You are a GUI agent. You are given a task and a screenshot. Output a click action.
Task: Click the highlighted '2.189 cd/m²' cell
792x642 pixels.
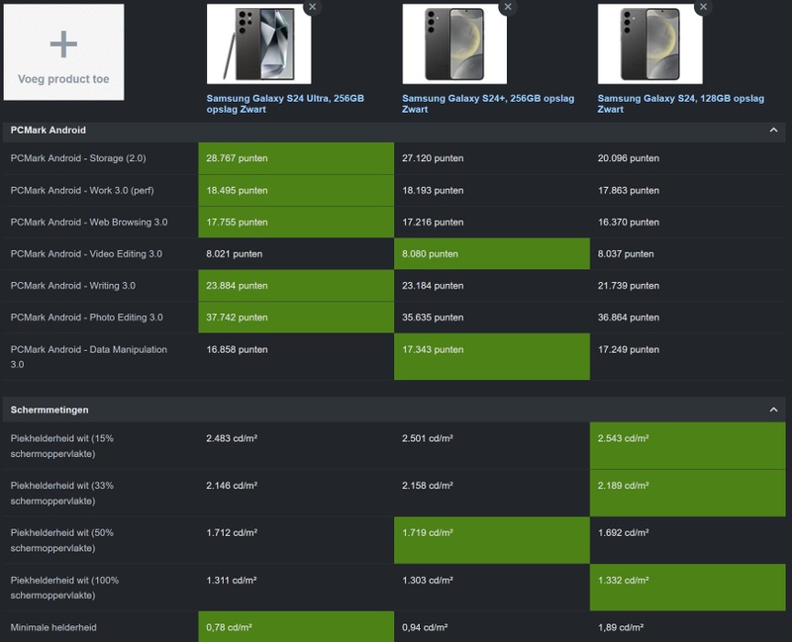pyautogui.click(x=687, y=493)
